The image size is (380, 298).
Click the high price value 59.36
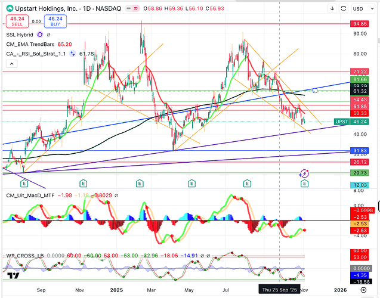point(176,8)
